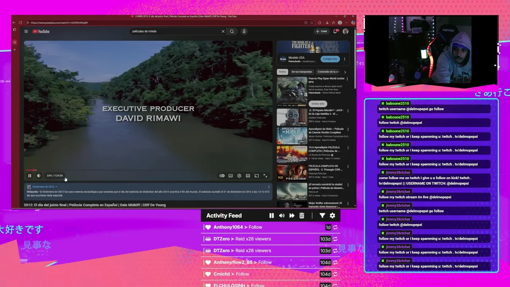Screen dimensions: 510x287
Task: Clear the YouTube search box text
Action: click(223, 31)
